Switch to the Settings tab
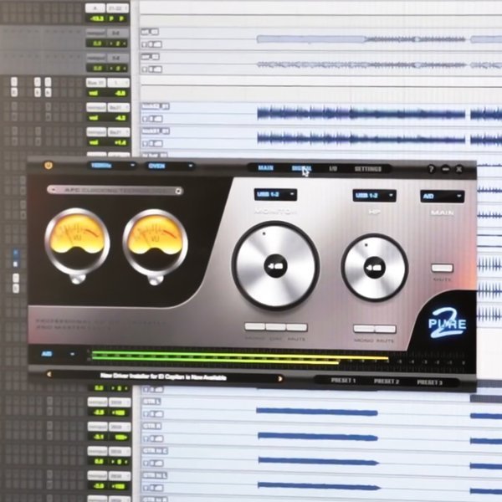502x502 pixels. pos(367,169)
